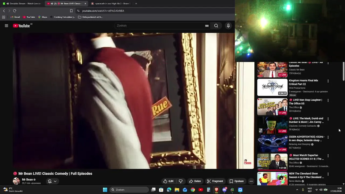
Task: Select the youtube.com address bar URL
Action: (x=103, y=11)
